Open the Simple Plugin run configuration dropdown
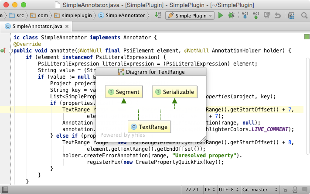 click(x=190, y=15)
